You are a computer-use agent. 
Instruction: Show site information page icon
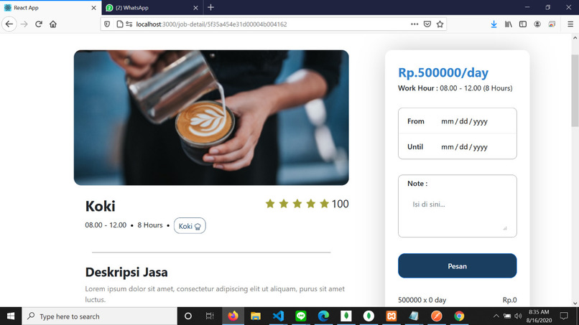[x=120, y=24]
